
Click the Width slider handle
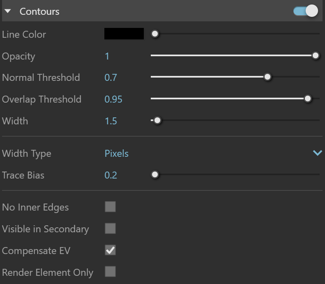point(157,120)
